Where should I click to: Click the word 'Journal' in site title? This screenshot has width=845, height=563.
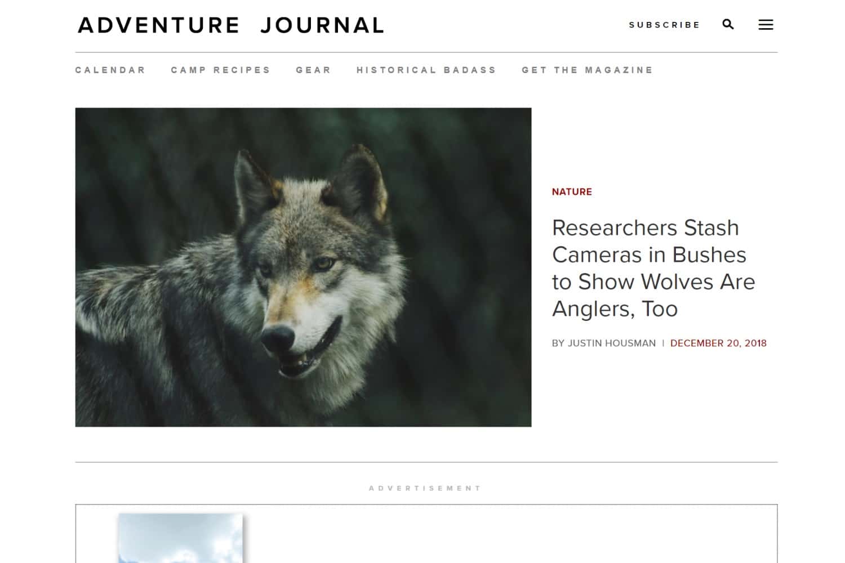[x=322, y=25]
